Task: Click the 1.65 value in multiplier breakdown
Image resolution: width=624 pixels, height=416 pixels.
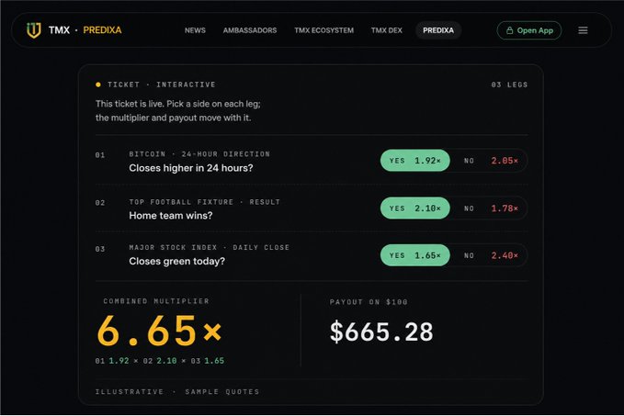Action: pyautogui.click(x=214, y=361)
